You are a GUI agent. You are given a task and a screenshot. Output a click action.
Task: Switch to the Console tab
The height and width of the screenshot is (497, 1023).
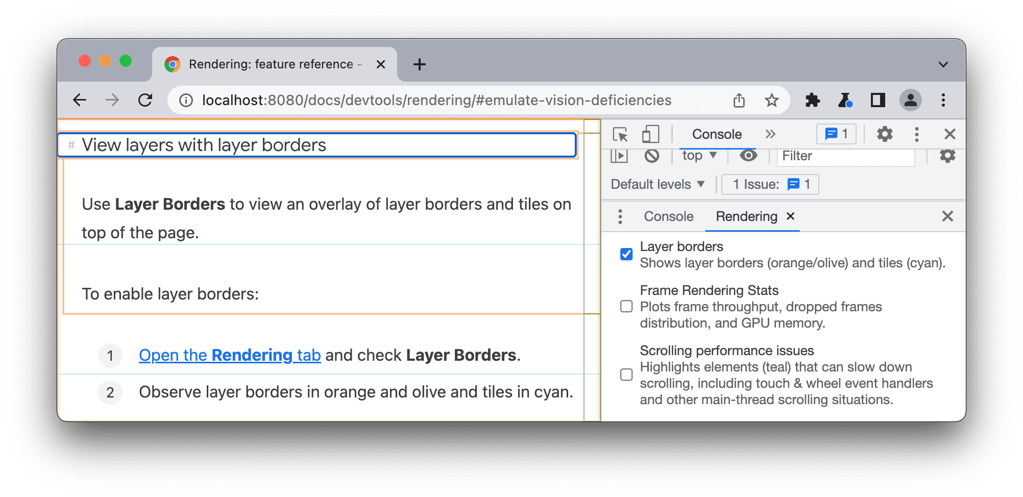coord(669,216)
